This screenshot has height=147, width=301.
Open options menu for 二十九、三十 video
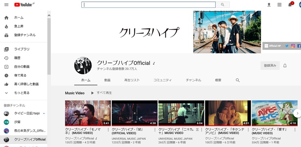tap(201, 130)
